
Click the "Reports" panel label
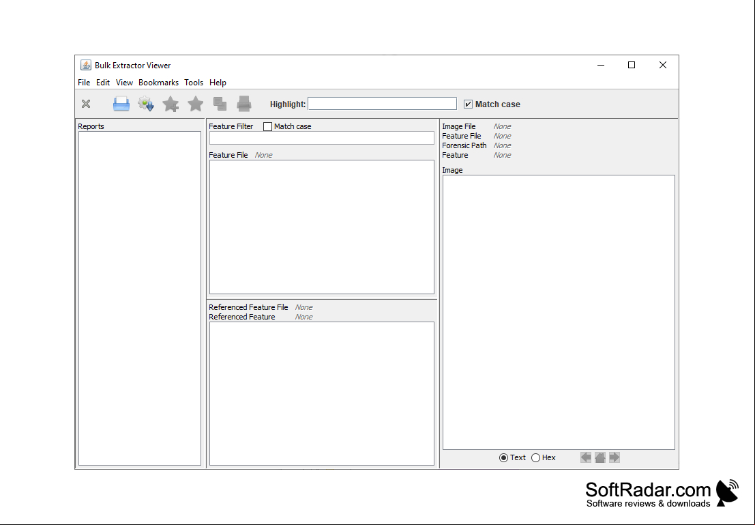tap(91, 126)
